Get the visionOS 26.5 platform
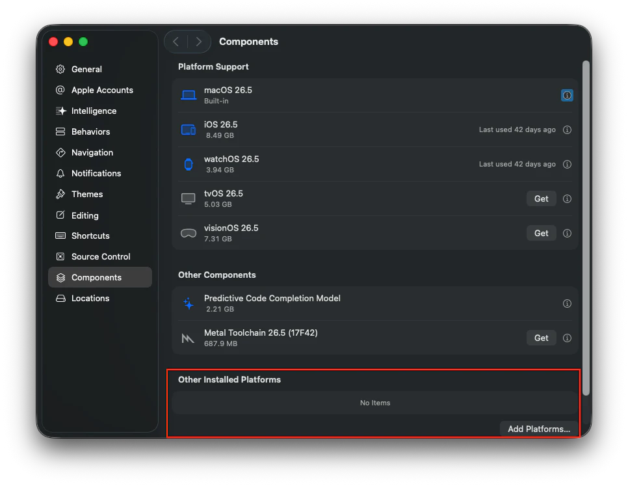Screen dimensions: 628x486 (541, 233)
